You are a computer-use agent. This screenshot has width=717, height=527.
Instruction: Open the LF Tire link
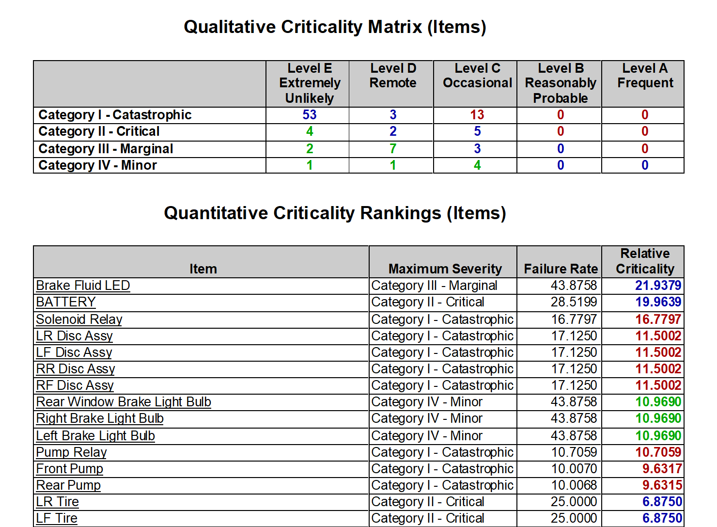[x=57, y=518]
